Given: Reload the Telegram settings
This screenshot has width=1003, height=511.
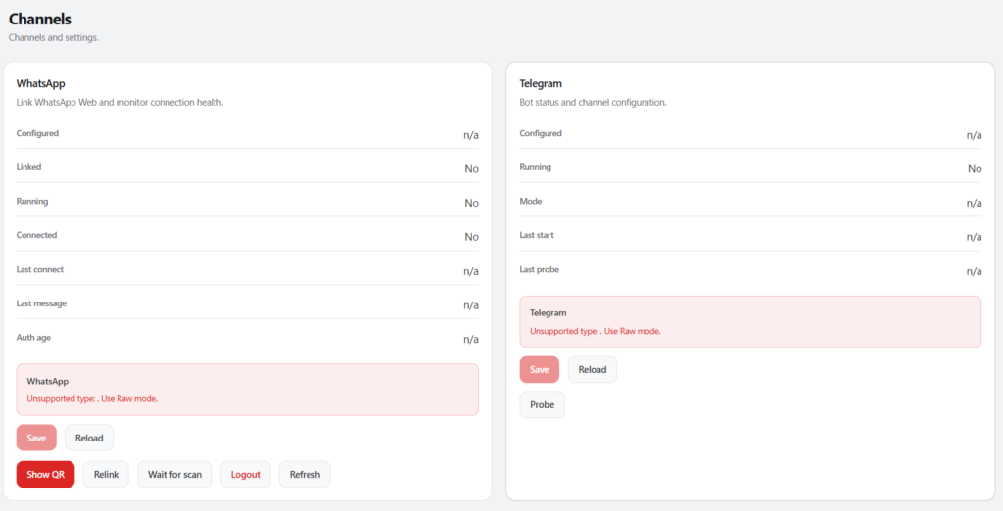Looking at the screenshot, I should point(592,369).
